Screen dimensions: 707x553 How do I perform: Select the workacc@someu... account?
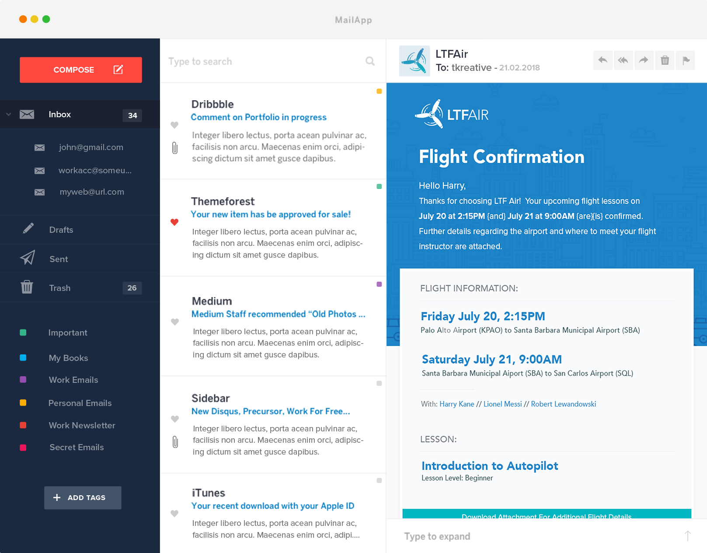click(95, 171)
